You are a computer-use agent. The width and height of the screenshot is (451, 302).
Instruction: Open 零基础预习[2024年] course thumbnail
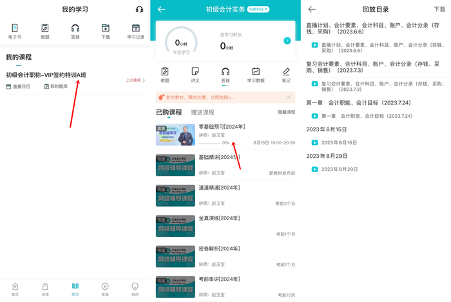175,135
